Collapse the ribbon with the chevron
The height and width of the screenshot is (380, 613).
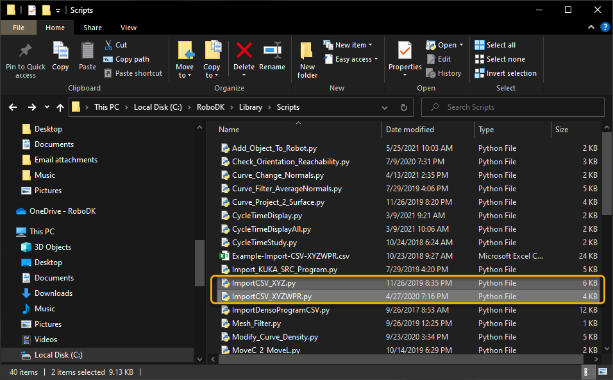[x=591, y=28]
